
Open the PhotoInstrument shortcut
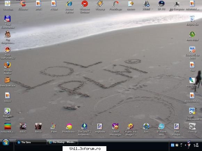pyautogui.click(x=69, y=128)
